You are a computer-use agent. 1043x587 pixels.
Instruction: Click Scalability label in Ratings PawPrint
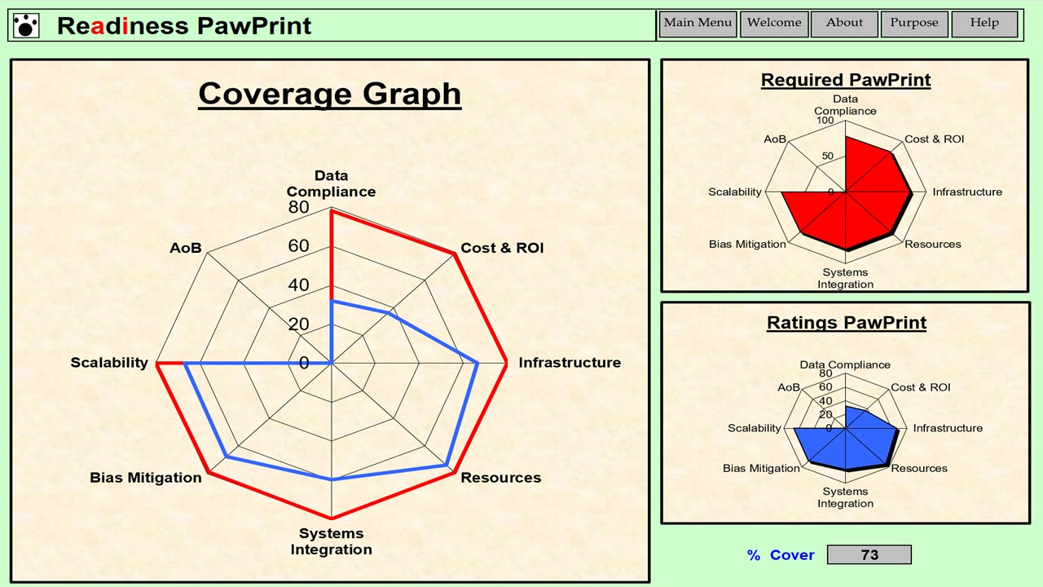tap(755, 428)
